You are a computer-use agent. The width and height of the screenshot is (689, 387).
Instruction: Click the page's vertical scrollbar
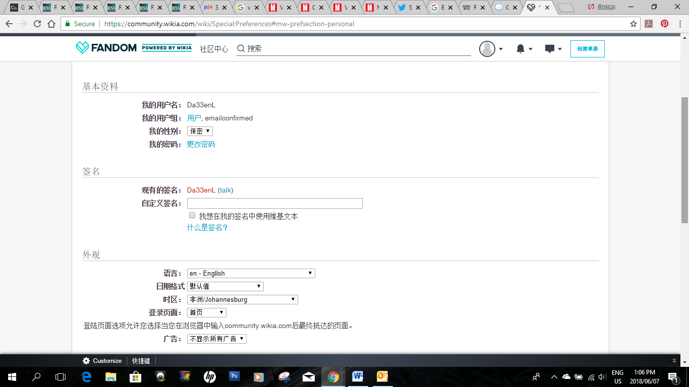684,160
